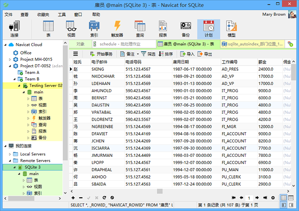Delete record with minus icon
The width and height of the screenshot is (299, 211).
81,198
